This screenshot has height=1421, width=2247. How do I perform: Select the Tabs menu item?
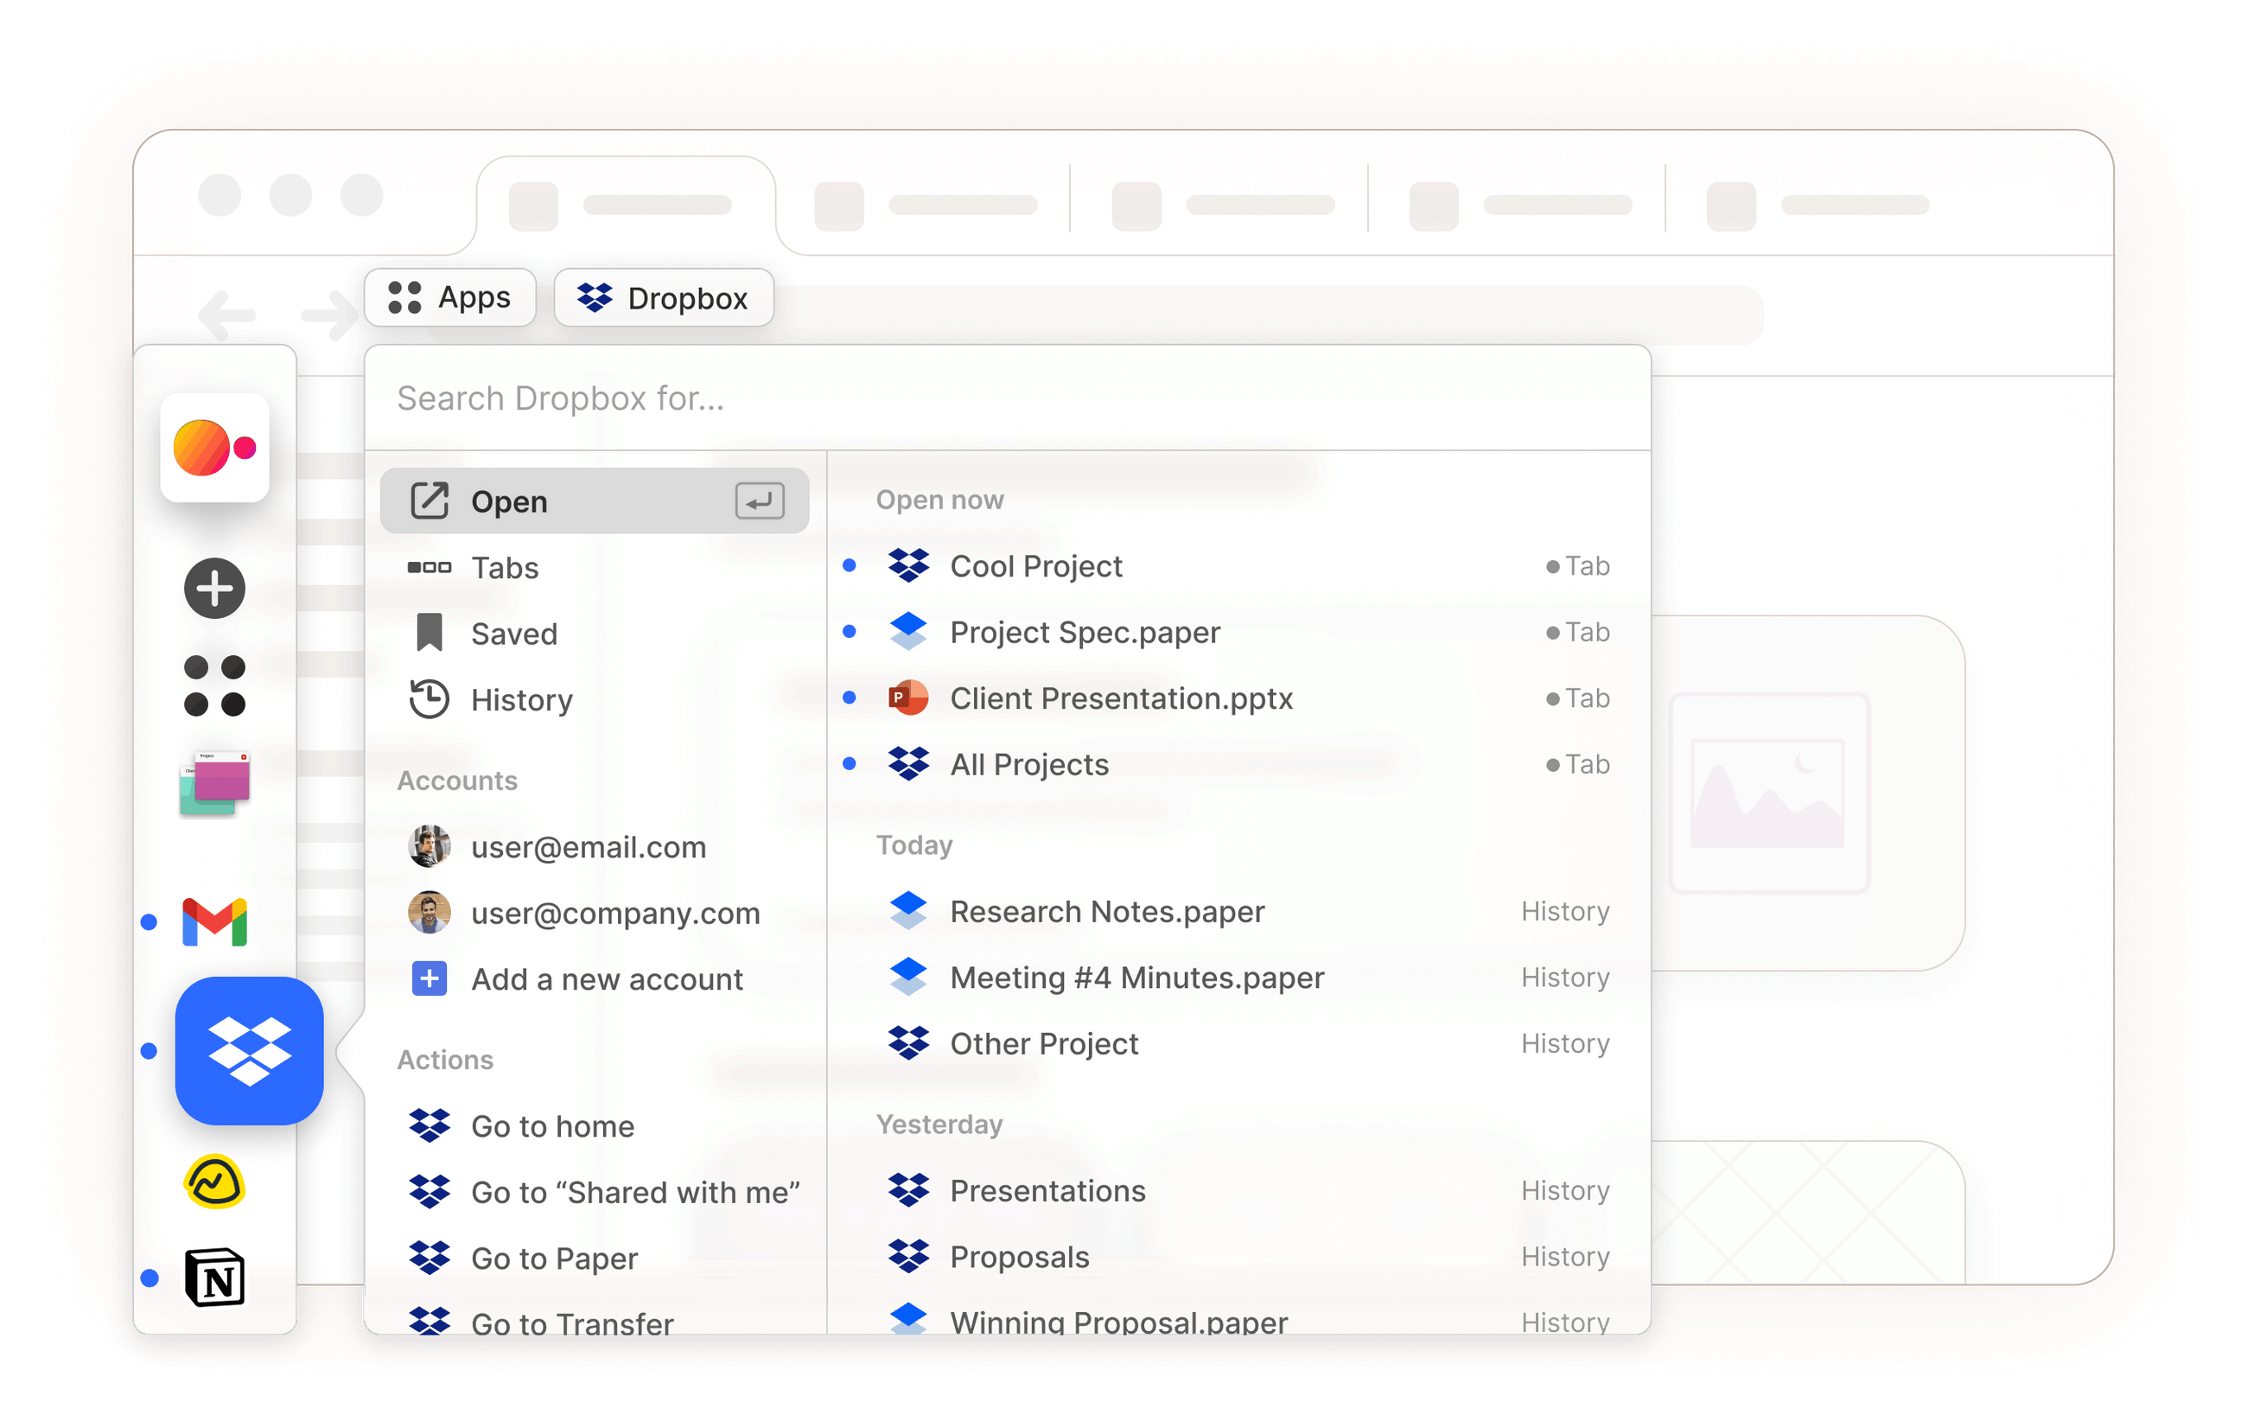505,567
